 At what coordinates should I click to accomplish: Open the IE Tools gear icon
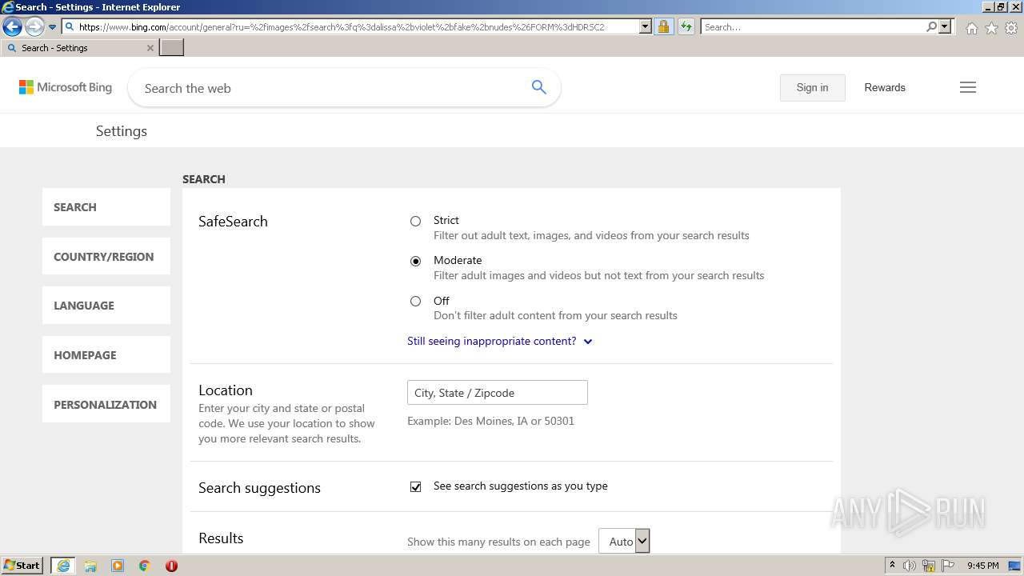[x=1011, y=27]
